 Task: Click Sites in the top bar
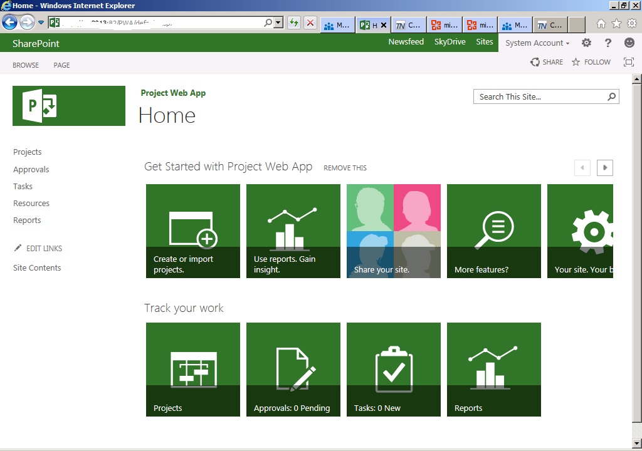tap(485, 42)
